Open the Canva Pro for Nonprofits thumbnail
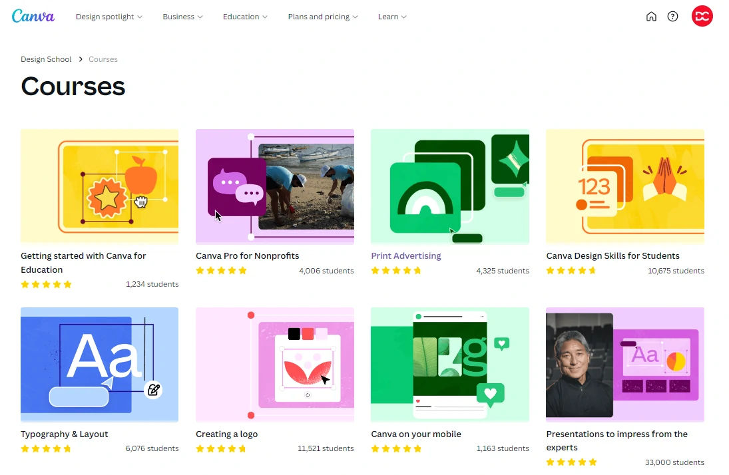This screenshot has height=475, width=729. (275, 186)
